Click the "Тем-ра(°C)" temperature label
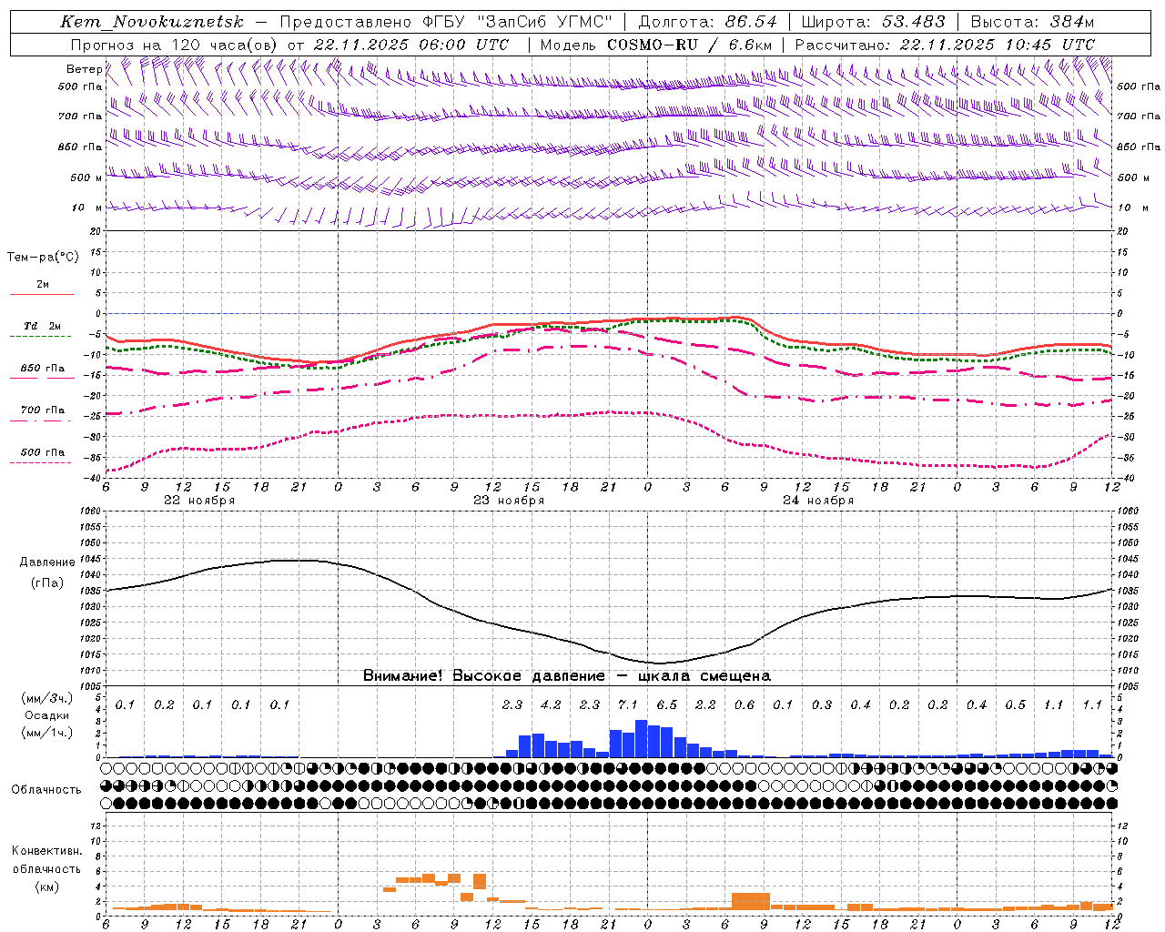The height and width of the screenshot is (932, 1165). click(x=43, y=258)
